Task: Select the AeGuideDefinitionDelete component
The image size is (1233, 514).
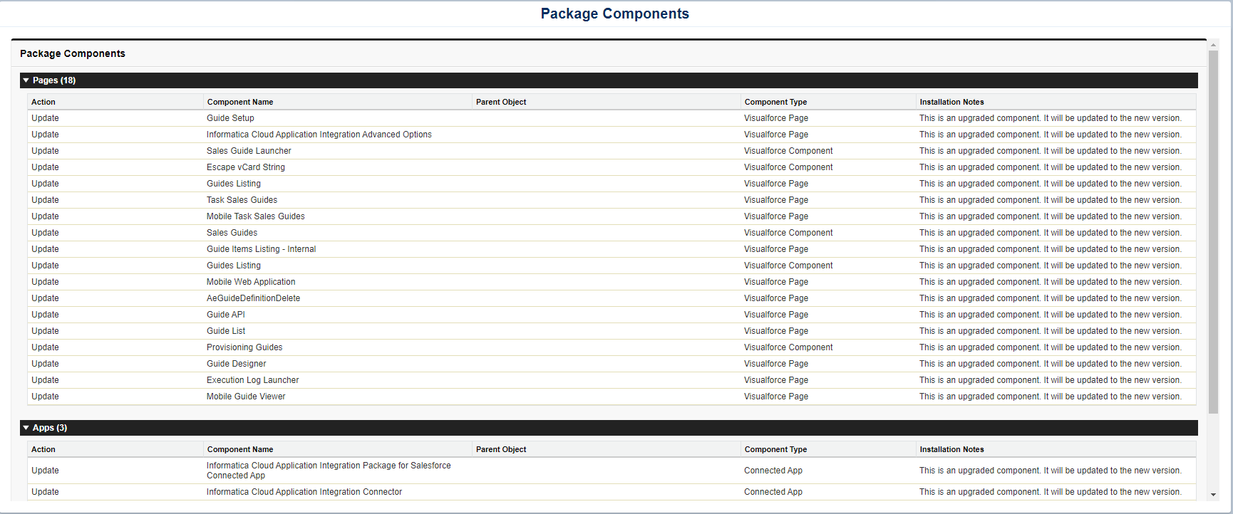Action: tap(253, 298)
